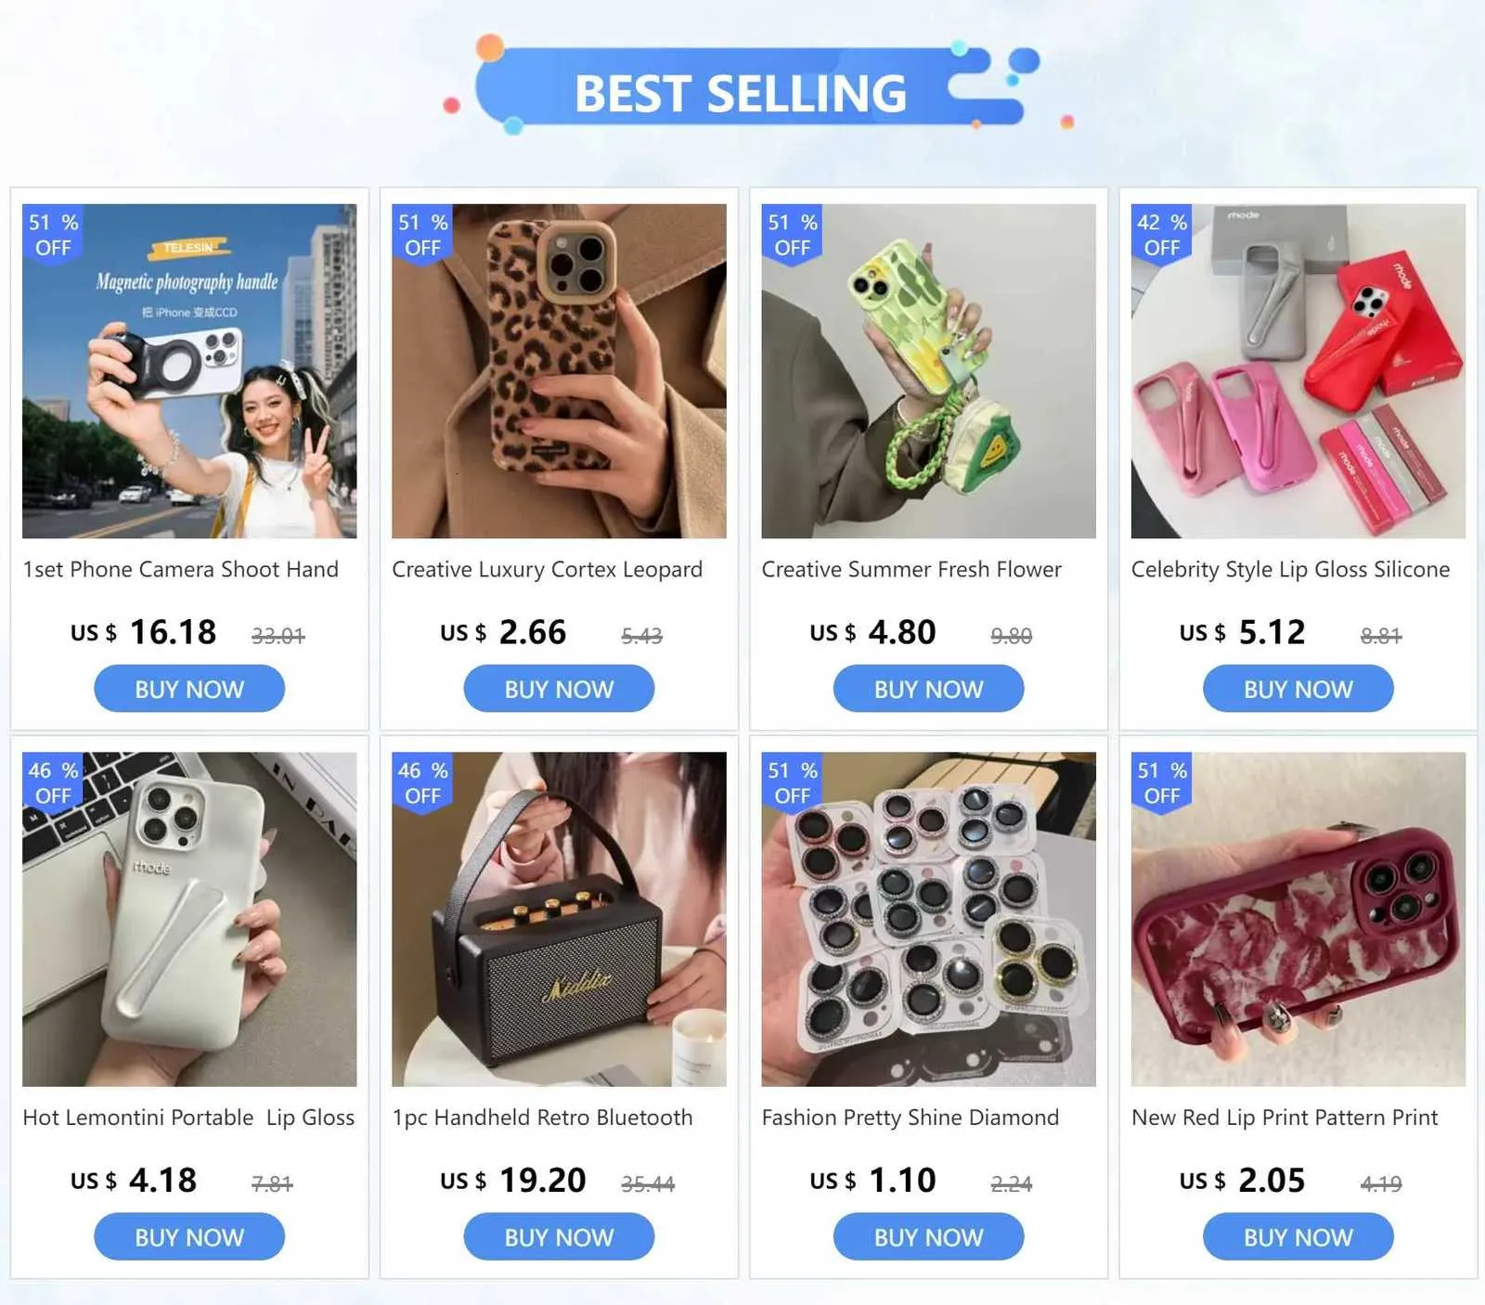
Task: Click the 42% OFF badge on lip gloss case
Action: [x=1162, y=235]
